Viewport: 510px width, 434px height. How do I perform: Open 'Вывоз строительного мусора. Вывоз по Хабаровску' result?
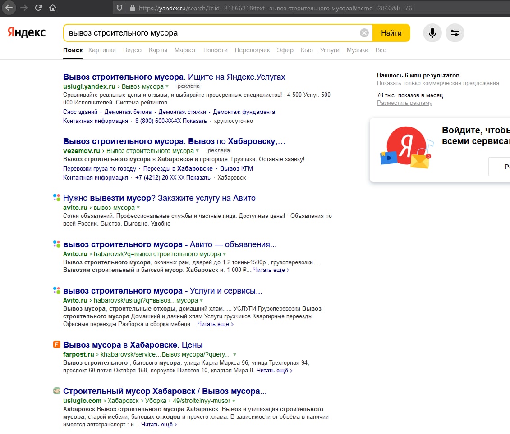tap(174, 141)
